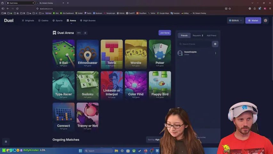Select the Color Find game
Image resolution: width=273 pixels, height=154 pixels.
point(136,86)
